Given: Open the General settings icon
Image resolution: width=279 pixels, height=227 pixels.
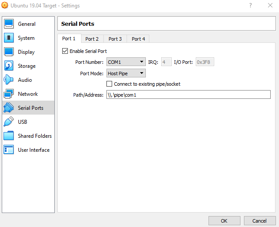Looking at the screenshot, I should point(9,24).
